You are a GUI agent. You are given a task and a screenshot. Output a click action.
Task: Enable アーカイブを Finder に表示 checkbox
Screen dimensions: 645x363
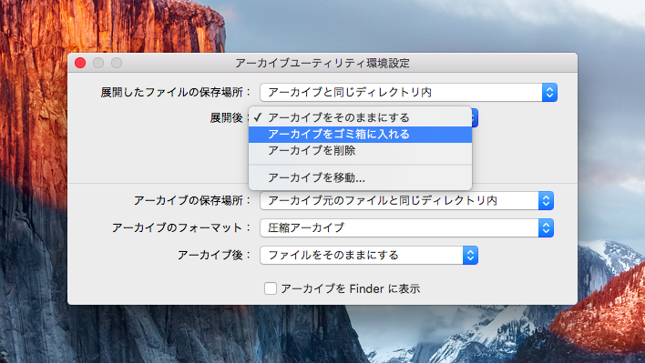(271, 288)
